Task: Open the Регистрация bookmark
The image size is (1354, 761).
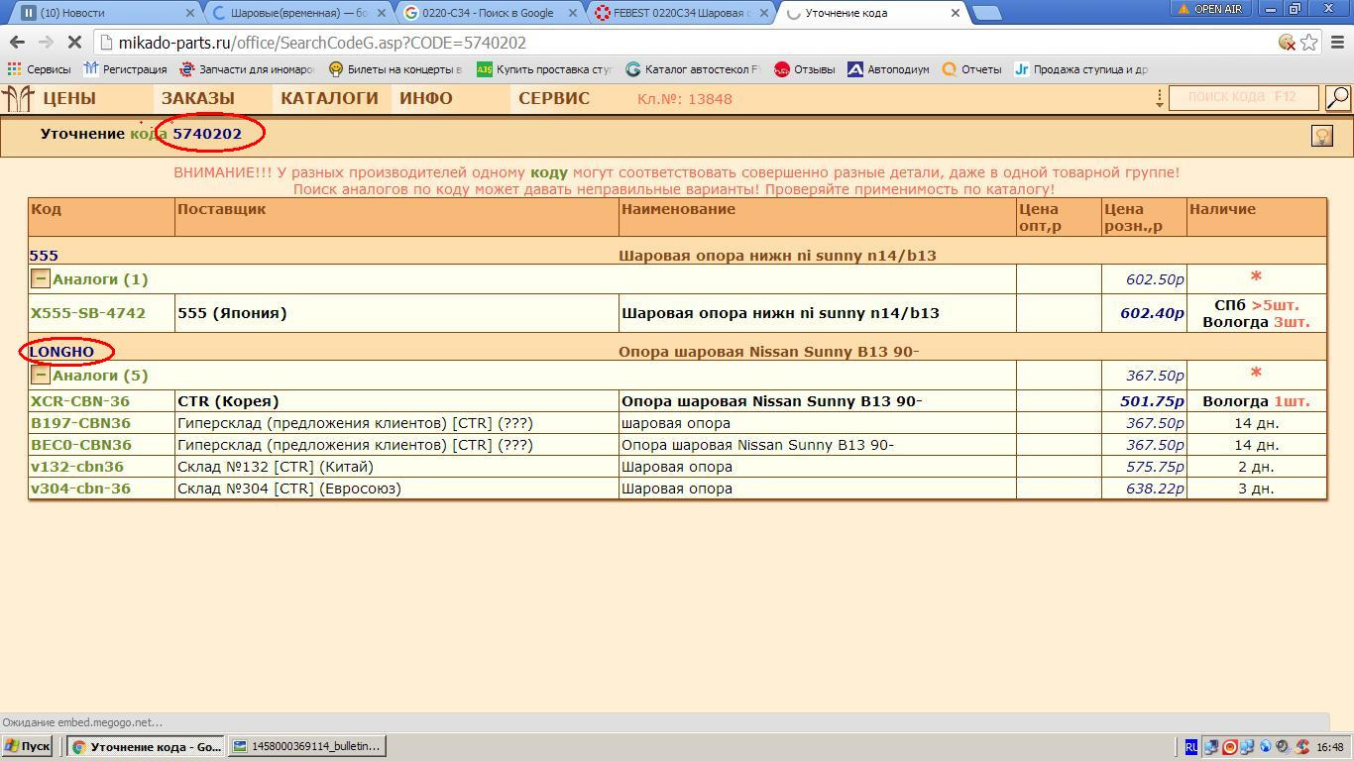Action: tap(126, 69)
